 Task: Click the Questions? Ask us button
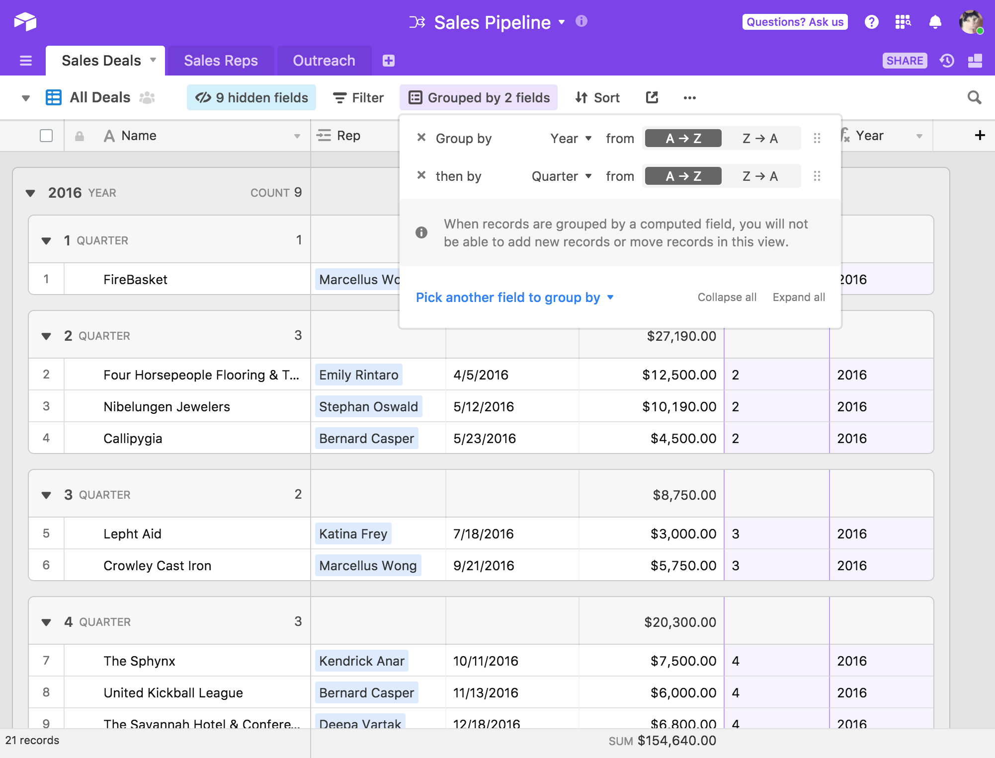pyautogui.click(x=795, y=22)
